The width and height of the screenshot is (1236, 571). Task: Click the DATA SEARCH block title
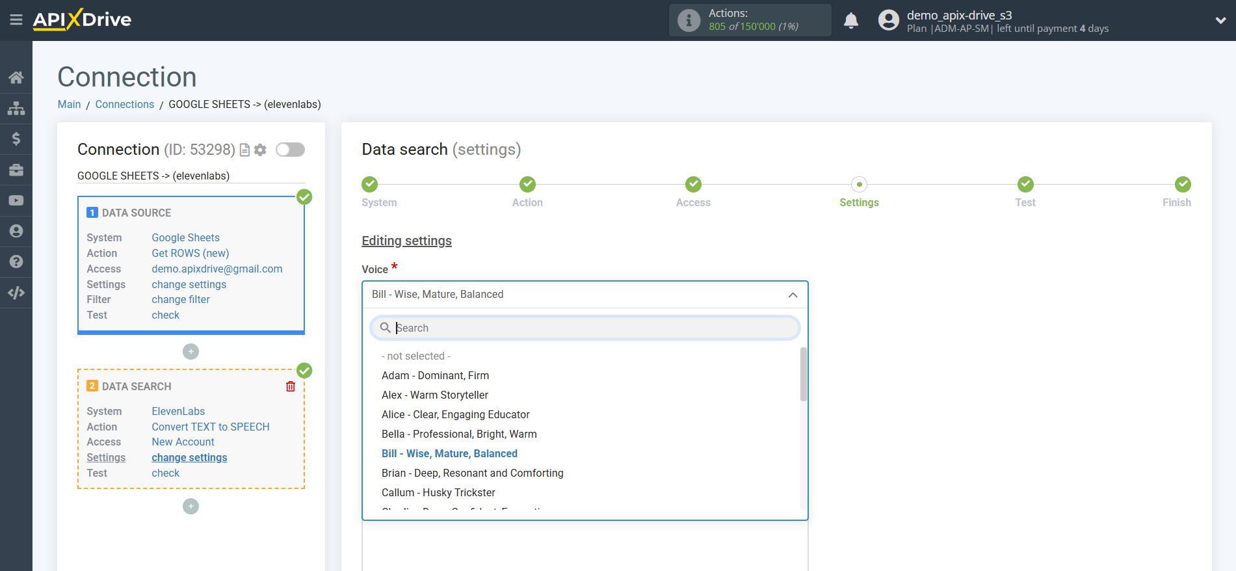137,386
